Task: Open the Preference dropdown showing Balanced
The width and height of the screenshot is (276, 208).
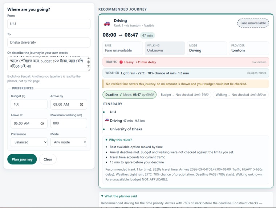Action: coord(29,142)
